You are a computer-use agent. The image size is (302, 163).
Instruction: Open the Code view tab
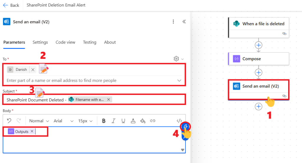click(65, 42)
